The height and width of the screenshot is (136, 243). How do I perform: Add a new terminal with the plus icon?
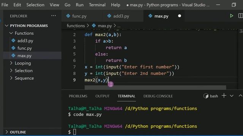[x=224, y=96]
